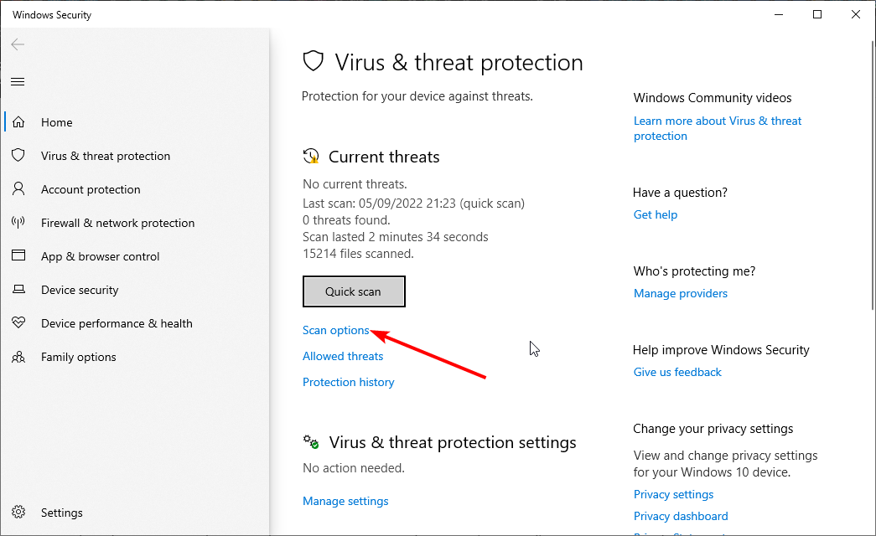Viewport: 876px width, 536px height.
Task: Go back using the back arrow
Action: [x=18, y=44]
